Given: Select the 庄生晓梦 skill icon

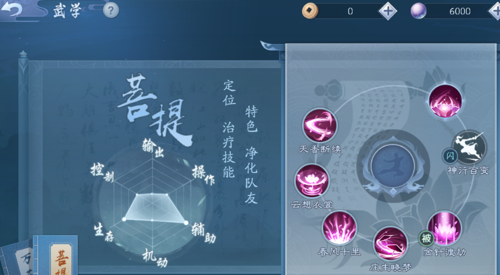Looking at the screenshot, I should pos(390,244).
